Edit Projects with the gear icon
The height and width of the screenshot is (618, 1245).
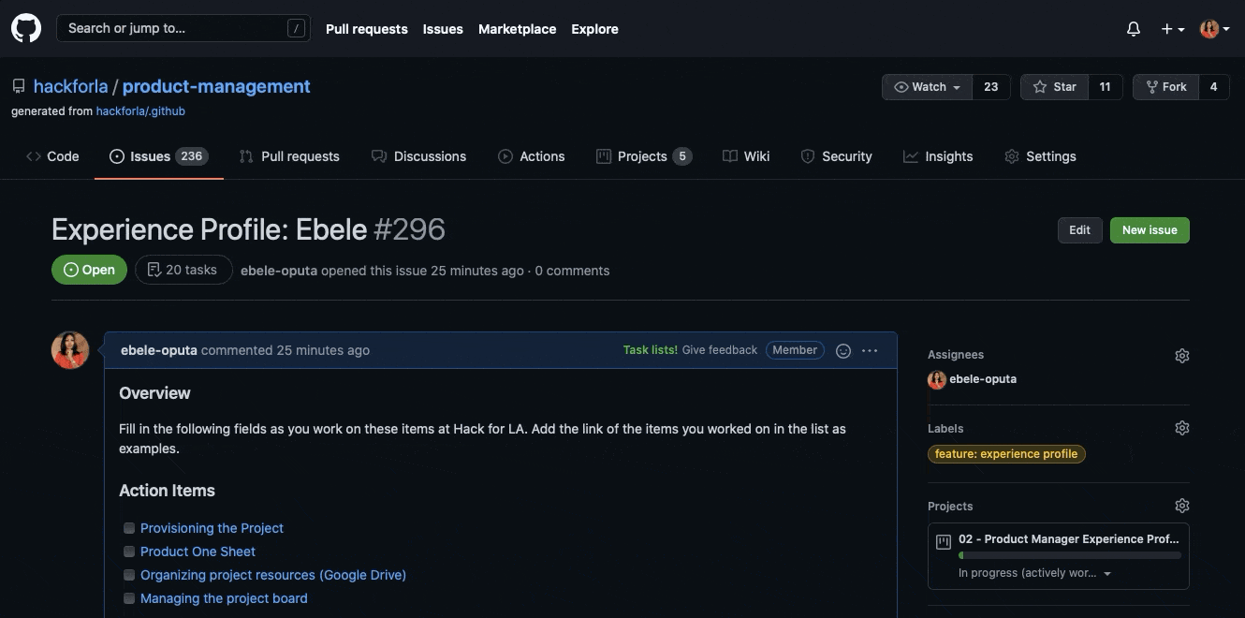point(1182,506)
